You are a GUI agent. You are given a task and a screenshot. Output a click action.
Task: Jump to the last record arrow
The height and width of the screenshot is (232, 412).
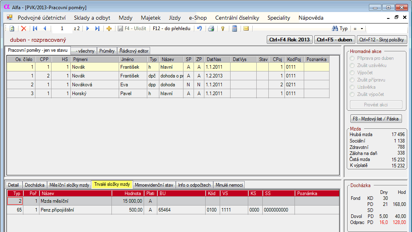pos(97,28)
